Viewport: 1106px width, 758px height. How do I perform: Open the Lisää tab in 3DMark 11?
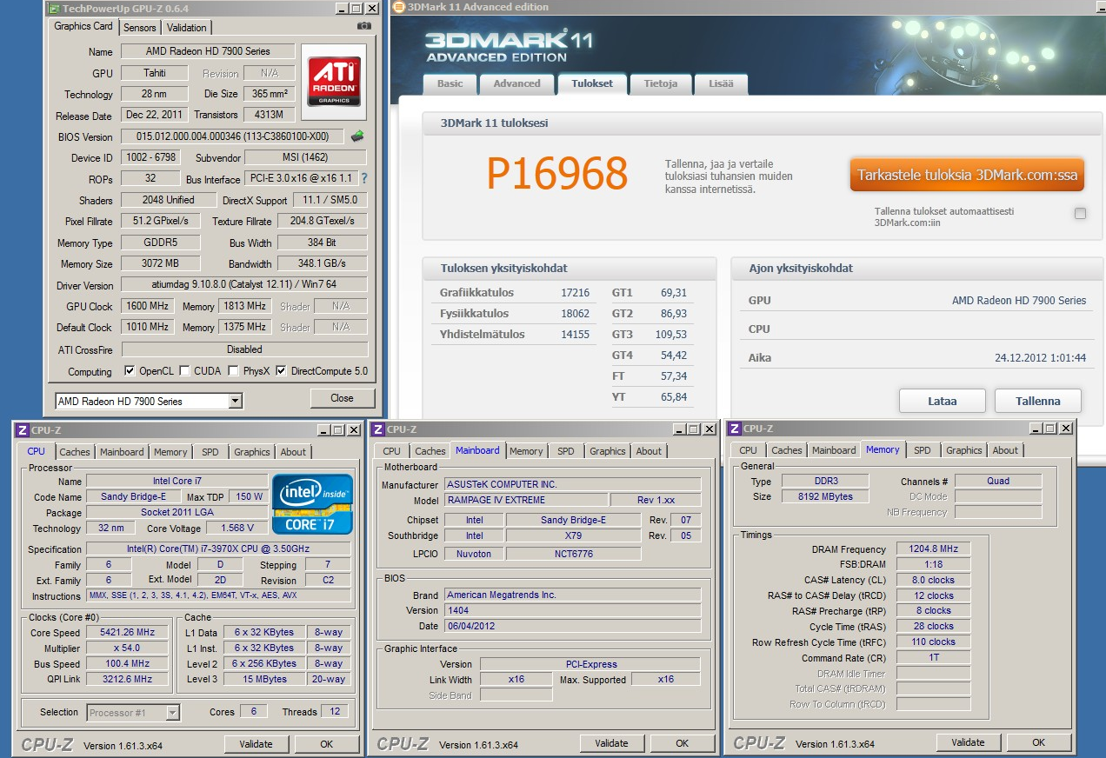point(721,83)
